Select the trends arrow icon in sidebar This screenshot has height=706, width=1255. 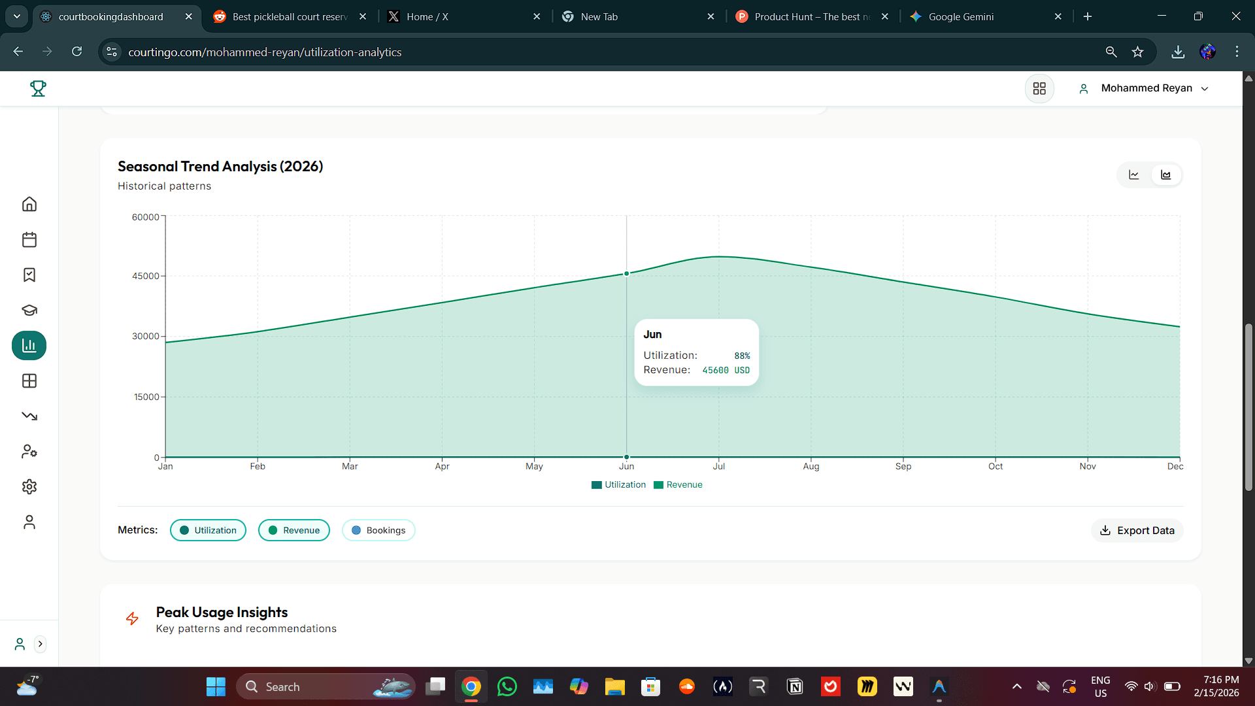pos(29,416)
